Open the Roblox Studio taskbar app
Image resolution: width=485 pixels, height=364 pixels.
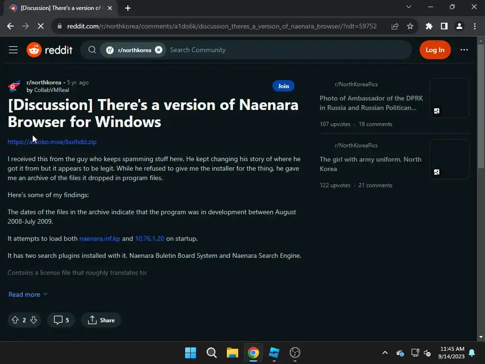click(x=274, y=353)
